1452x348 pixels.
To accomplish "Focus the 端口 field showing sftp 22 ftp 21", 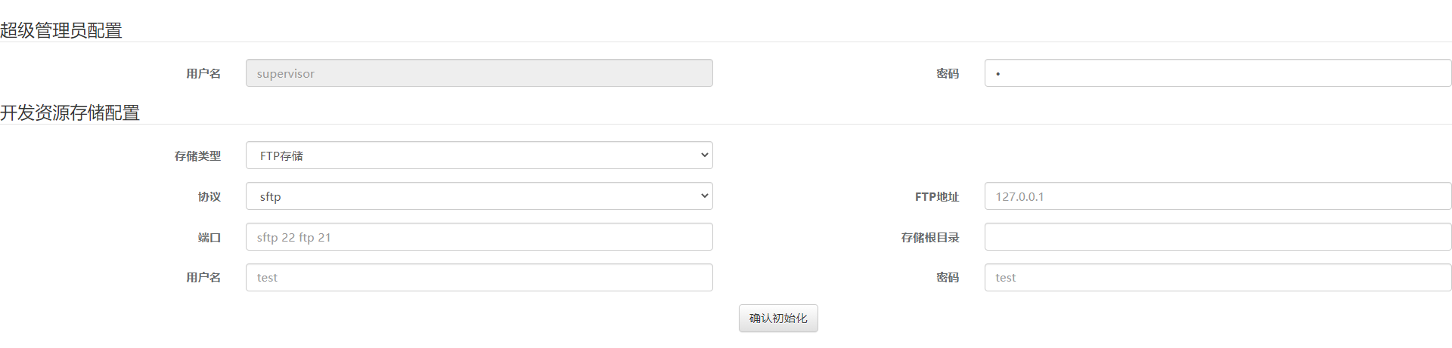I will (479, 237).
